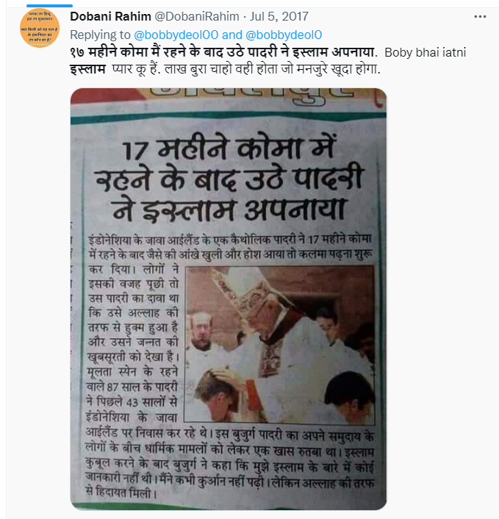Click the @DobaniRahim handle
Viewport: 499px width, 519px height.
point(197,16)
